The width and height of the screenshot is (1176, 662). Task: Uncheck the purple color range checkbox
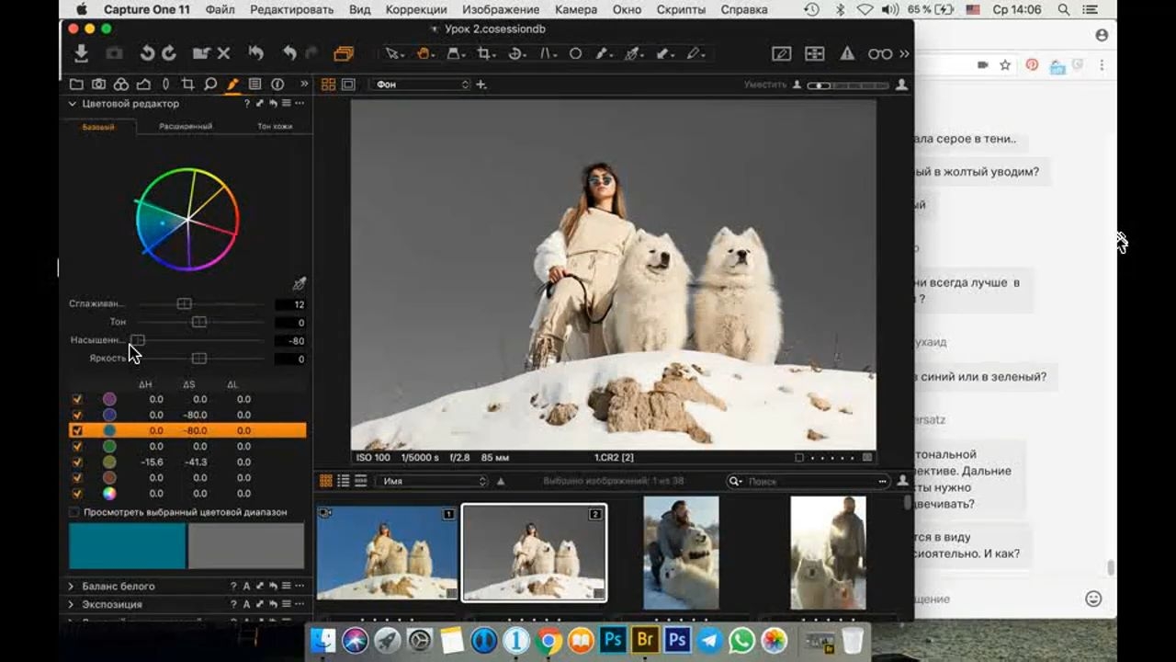tap(77, 399)
